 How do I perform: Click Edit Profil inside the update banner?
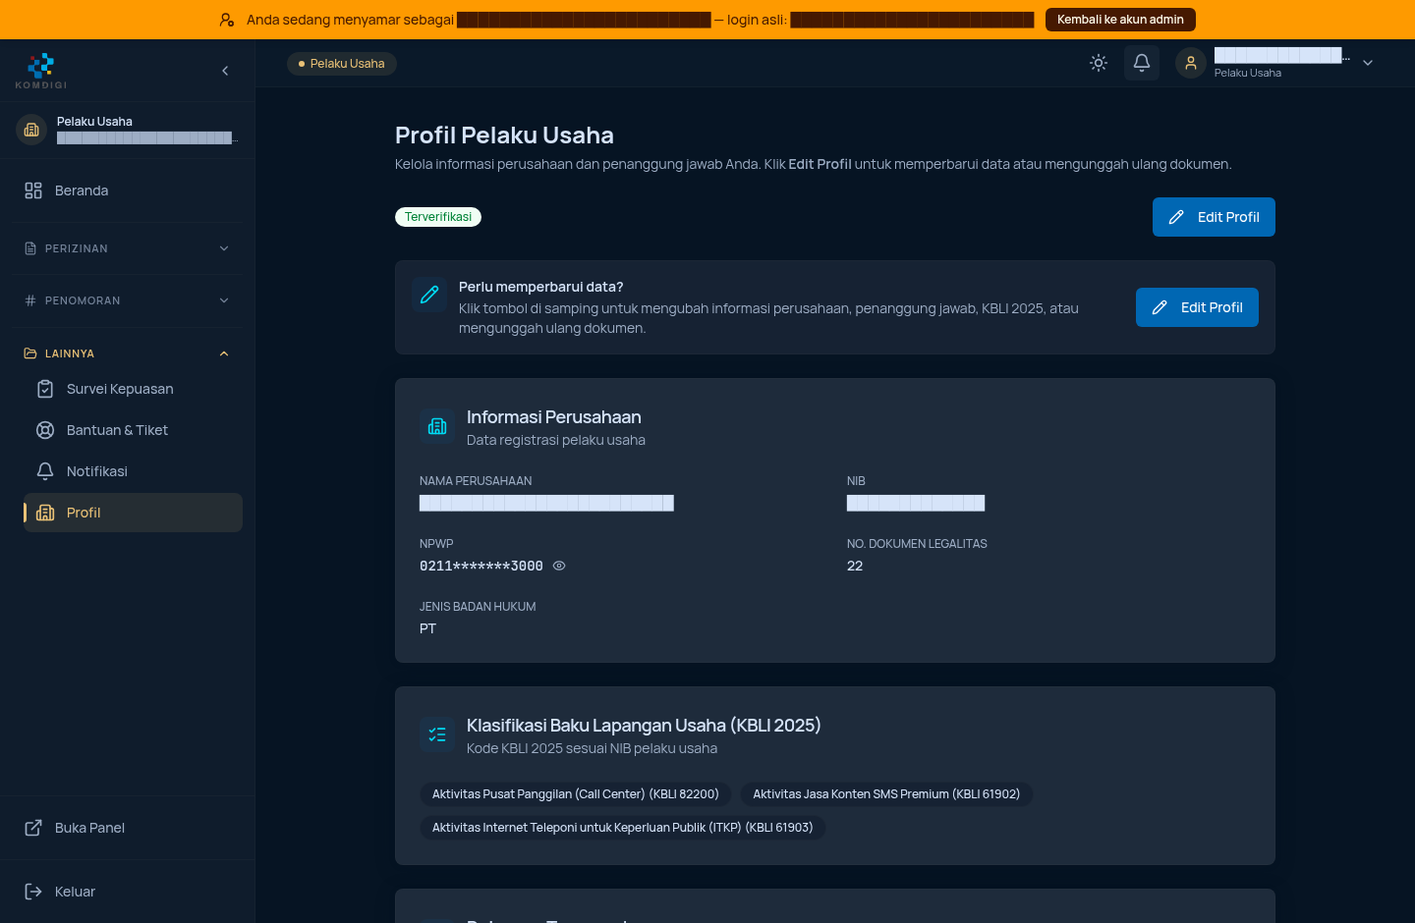click(x=1197, y=307)
